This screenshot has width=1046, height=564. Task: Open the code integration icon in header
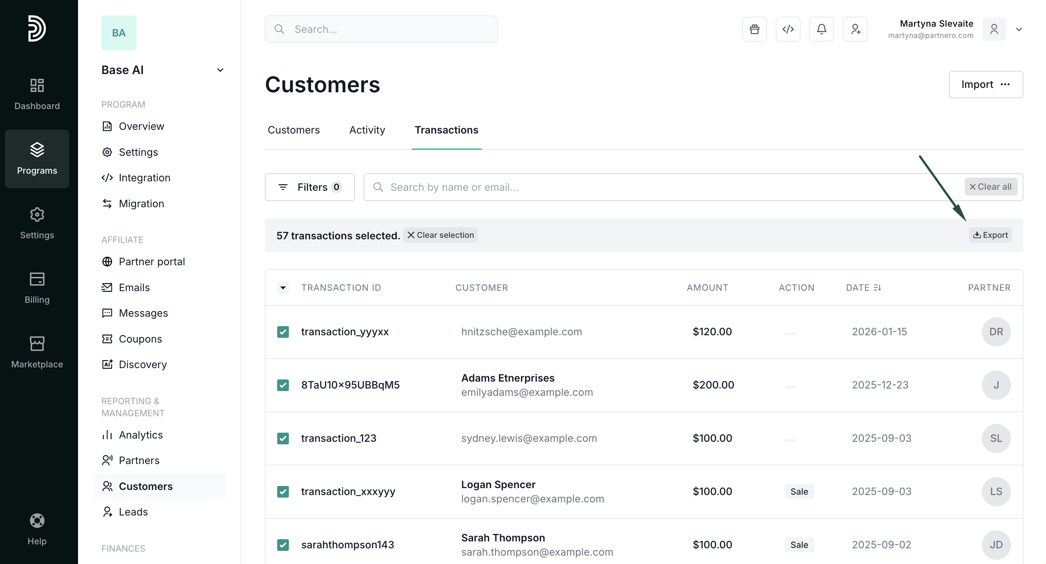788,29
